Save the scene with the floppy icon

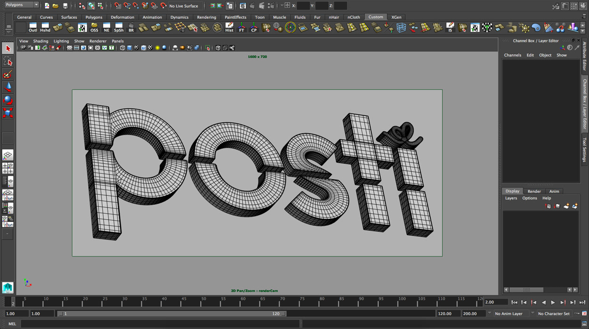pyautogui.click(x=65, y=6)
